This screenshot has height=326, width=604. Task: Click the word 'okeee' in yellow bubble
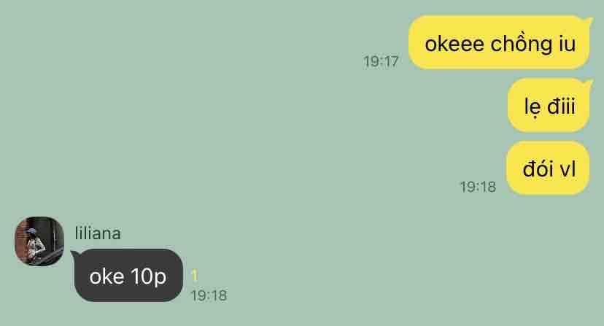(454, 44)
